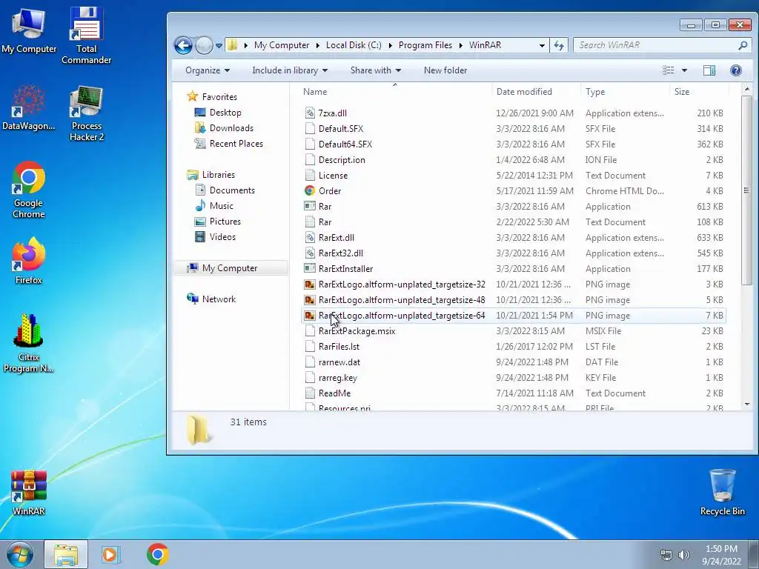
Task: Open Recent Places in the navigation pane
Action: click(x=236, y=143)
